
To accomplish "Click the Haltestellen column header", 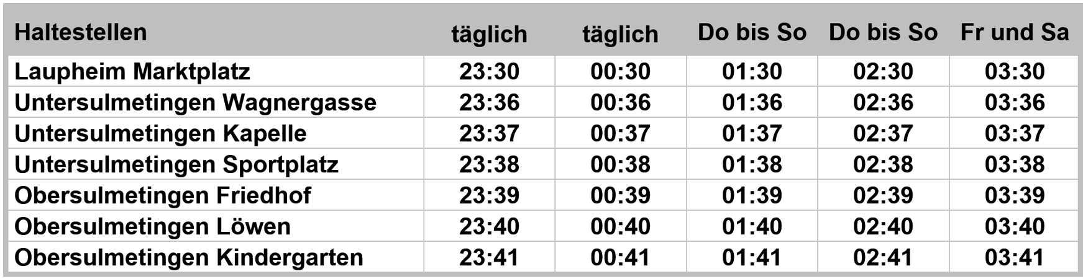I will [x=81, y=32].
